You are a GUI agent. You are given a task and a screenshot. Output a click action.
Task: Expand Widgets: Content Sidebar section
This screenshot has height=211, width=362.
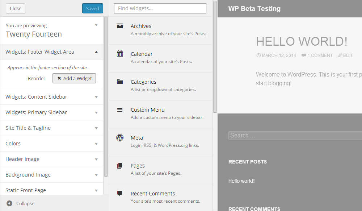[52, 97]
